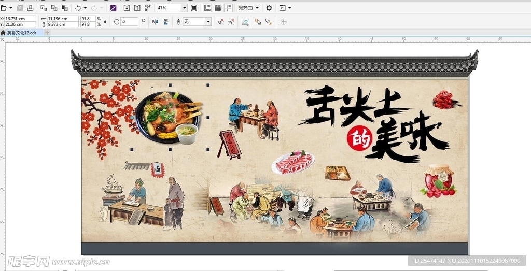Click the full-screen preview icon

[194, 8]
